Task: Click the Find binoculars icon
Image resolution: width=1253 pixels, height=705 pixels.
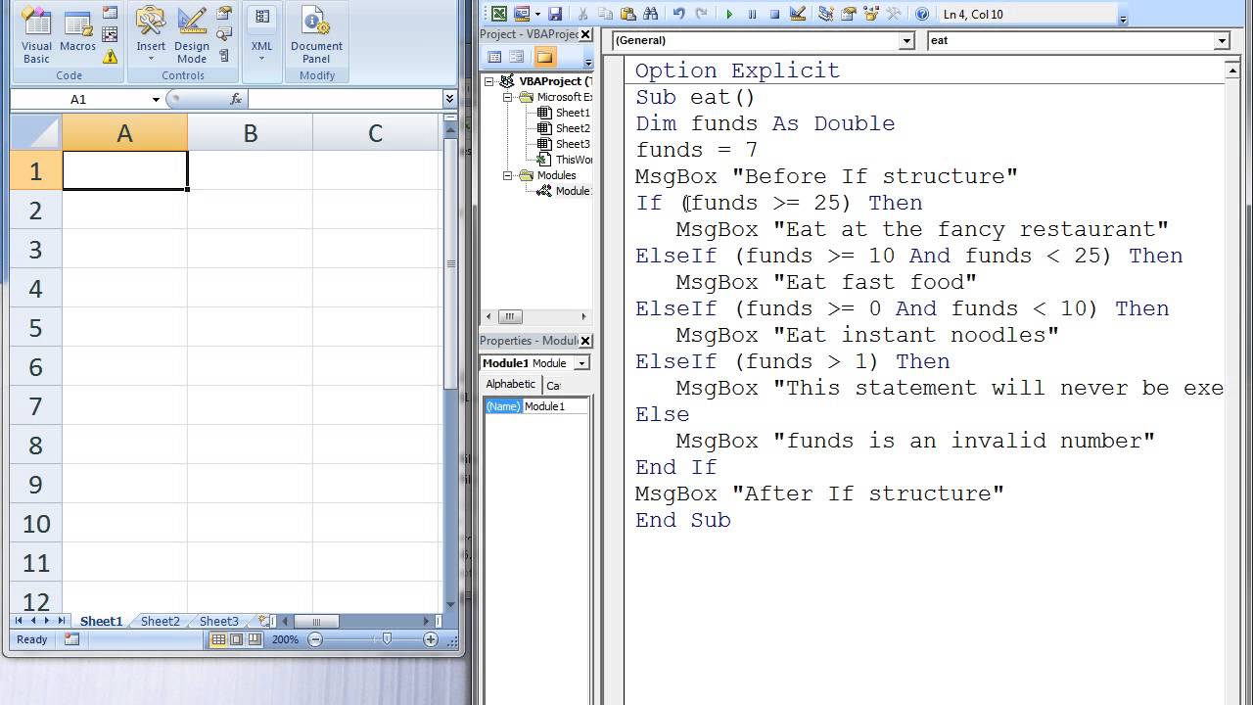Action: (x=650, y=14)
